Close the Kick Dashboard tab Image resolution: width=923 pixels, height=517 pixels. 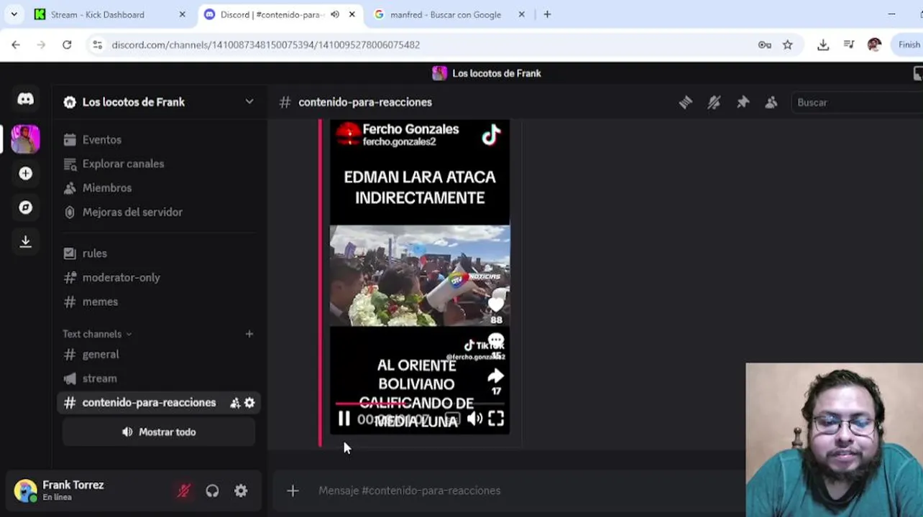click(182, 14)
